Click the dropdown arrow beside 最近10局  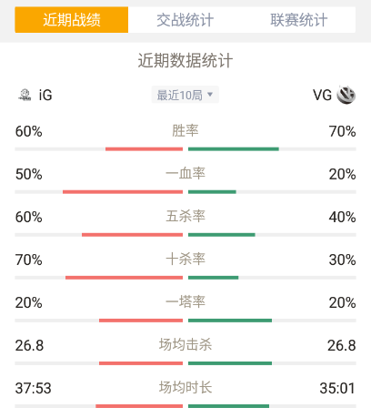click(x=210, y=95)
